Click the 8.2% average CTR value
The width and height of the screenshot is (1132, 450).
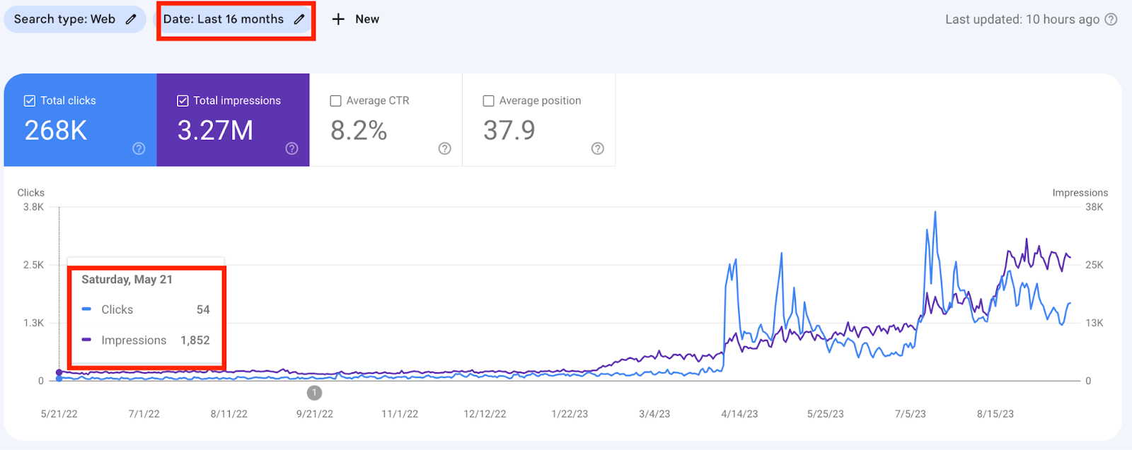point(359,131)
